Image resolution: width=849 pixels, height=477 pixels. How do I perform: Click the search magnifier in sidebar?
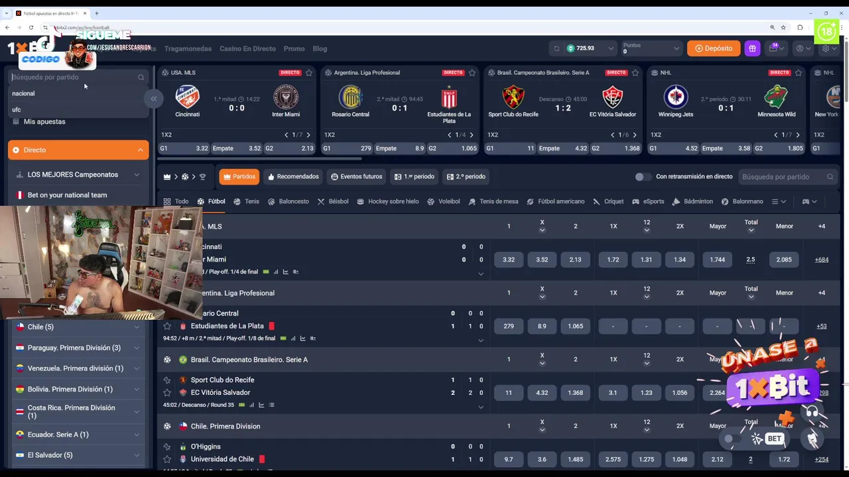pyautogui.click(x=141, y=77)
